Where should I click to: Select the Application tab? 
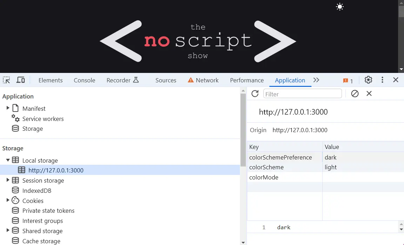(x=290, y=80)
